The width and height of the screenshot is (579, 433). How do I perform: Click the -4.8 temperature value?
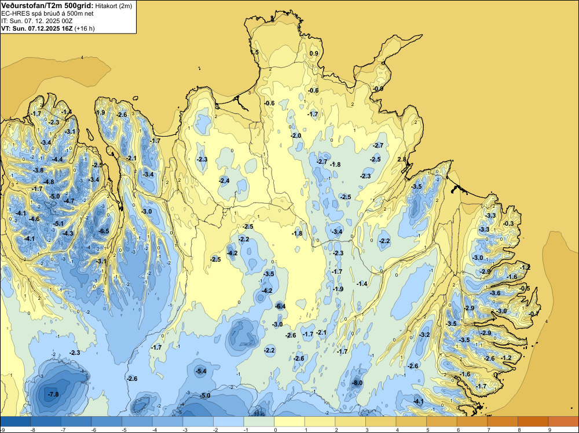[49, 182]
